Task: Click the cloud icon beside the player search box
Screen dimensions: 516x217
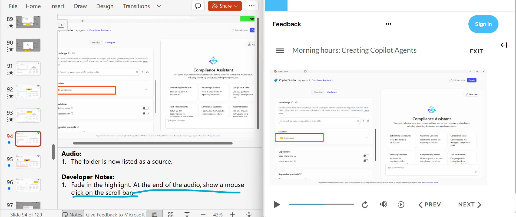Action: (x=368, y=121)
